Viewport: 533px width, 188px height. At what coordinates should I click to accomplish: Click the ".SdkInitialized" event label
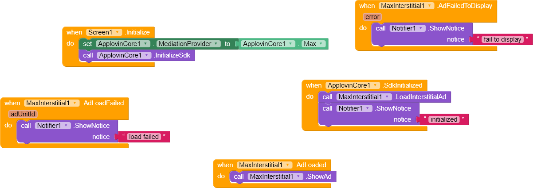pyautogui.click(x=403, y=85)
